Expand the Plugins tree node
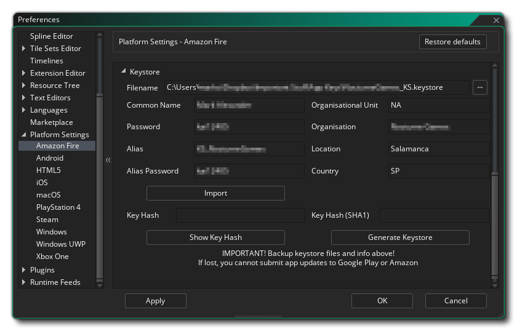Image resolution: width=517 pixels, height=331 pixels. tap(23, 270)
